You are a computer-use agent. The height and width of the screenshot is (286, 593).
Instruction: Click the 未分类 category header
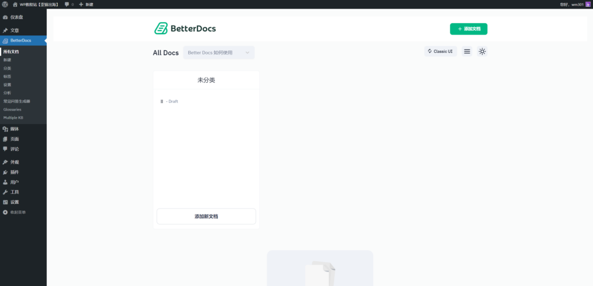(x=207, y=80)
